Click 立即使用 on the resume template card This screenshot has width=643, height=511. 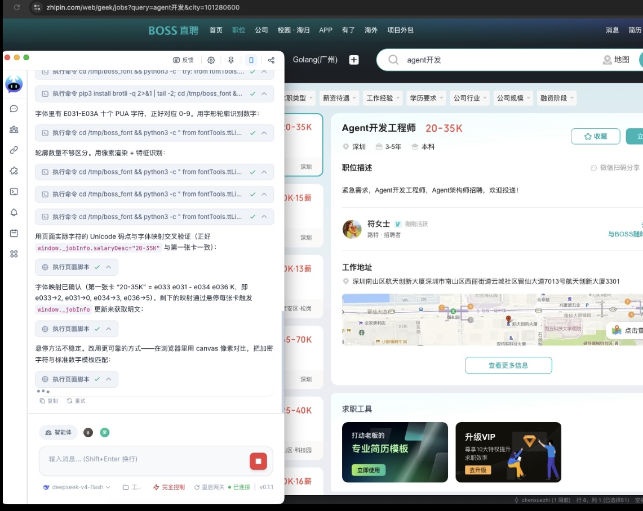pos(368,470)
